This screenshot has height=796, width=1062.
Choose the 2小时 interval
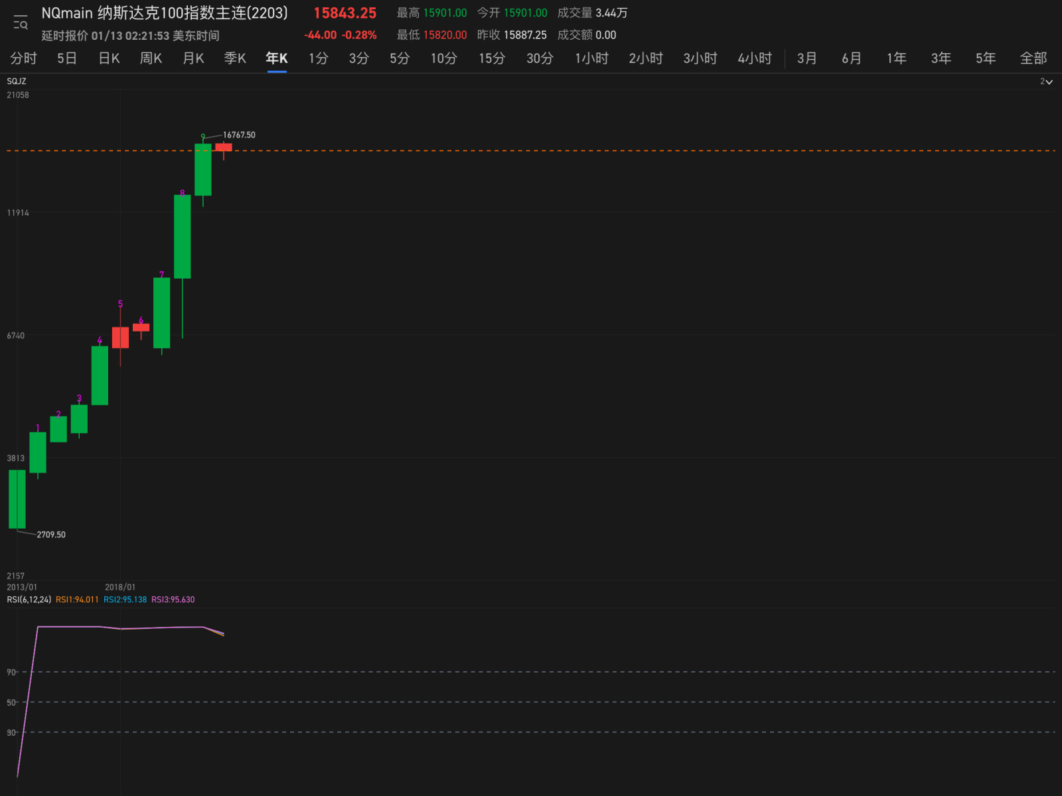click(646, 58)
